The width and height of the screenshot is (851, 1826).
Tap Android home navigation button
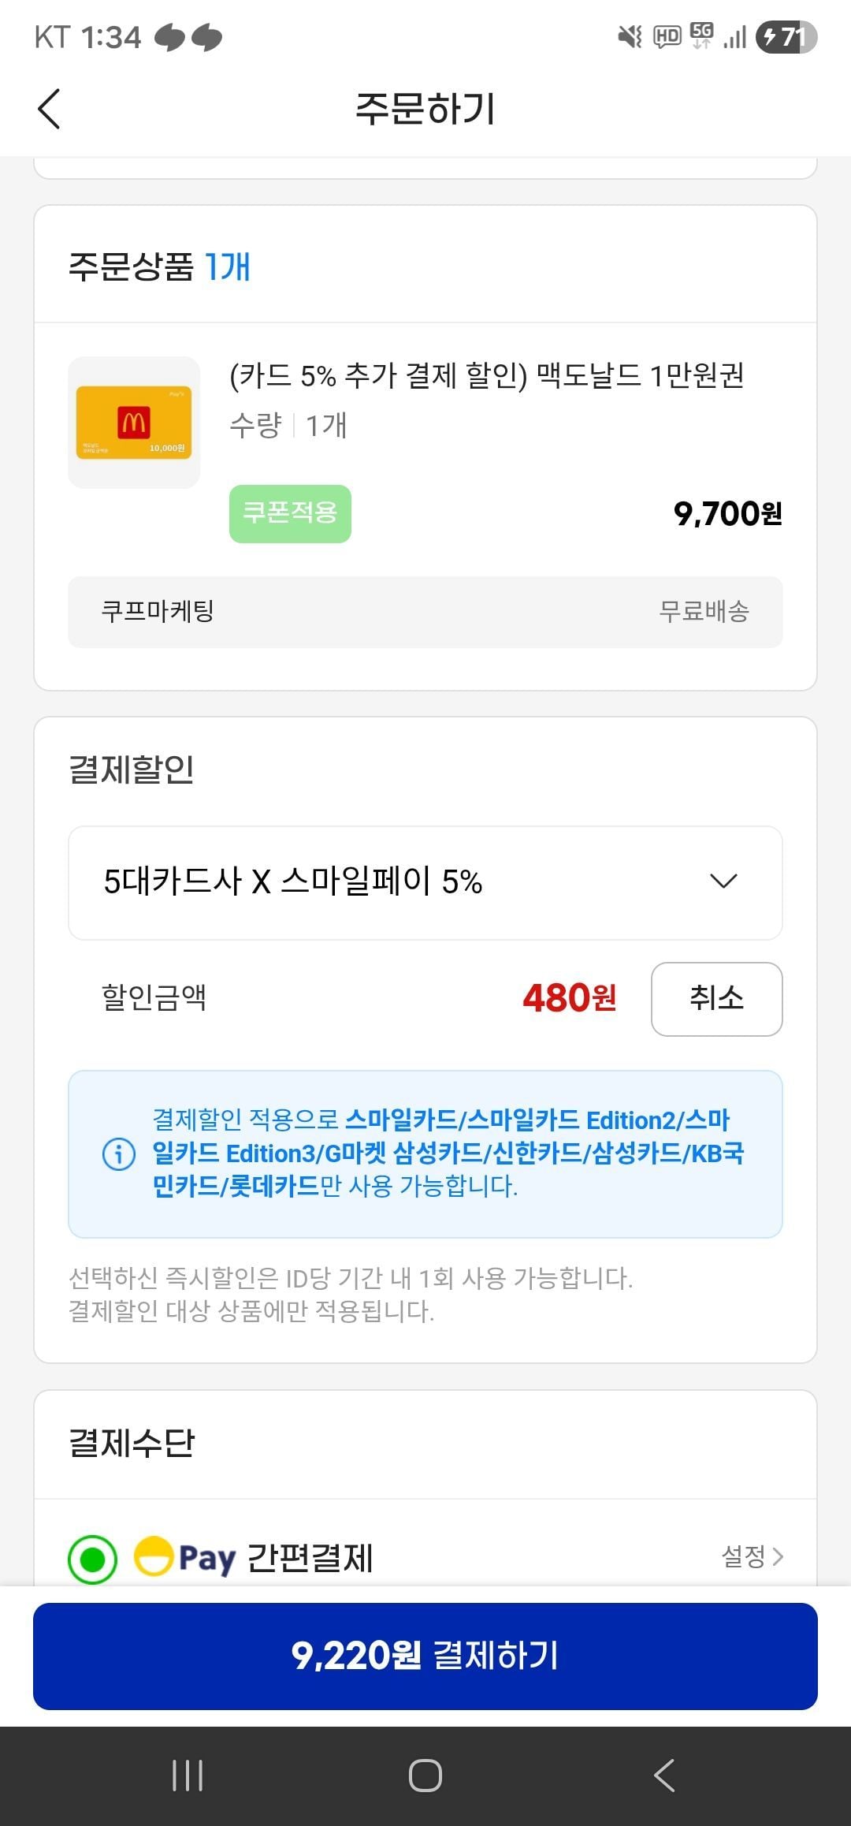point(425,1776)
